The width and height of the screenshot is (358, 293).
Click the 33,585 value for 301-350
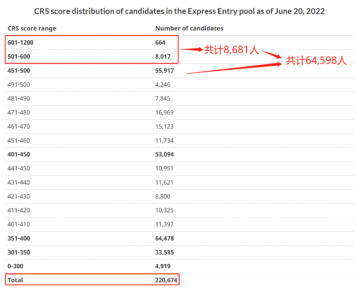coord(164,253)
